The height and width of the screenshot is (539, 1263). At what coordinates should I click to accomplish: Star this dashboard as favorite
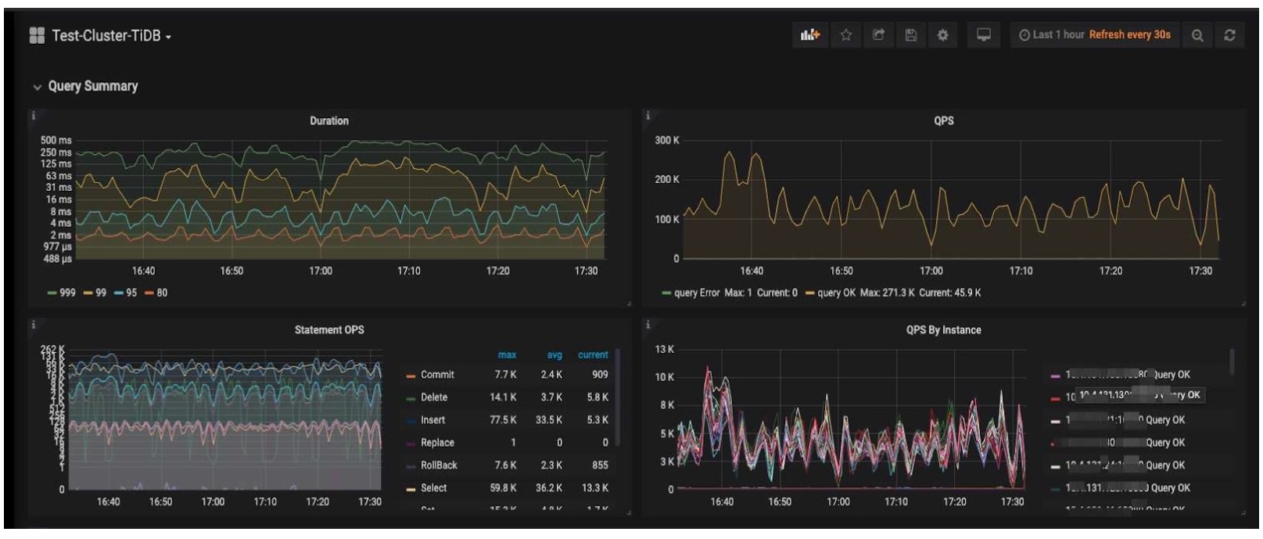pyautogui.click(x=845, y=35)
